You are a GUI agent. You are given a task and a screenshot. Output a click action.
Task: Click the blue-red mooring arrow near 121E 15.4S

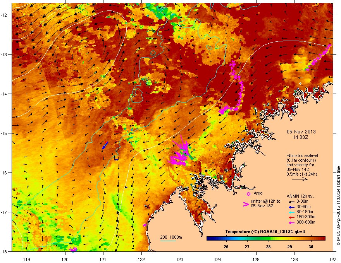[105, 145]
